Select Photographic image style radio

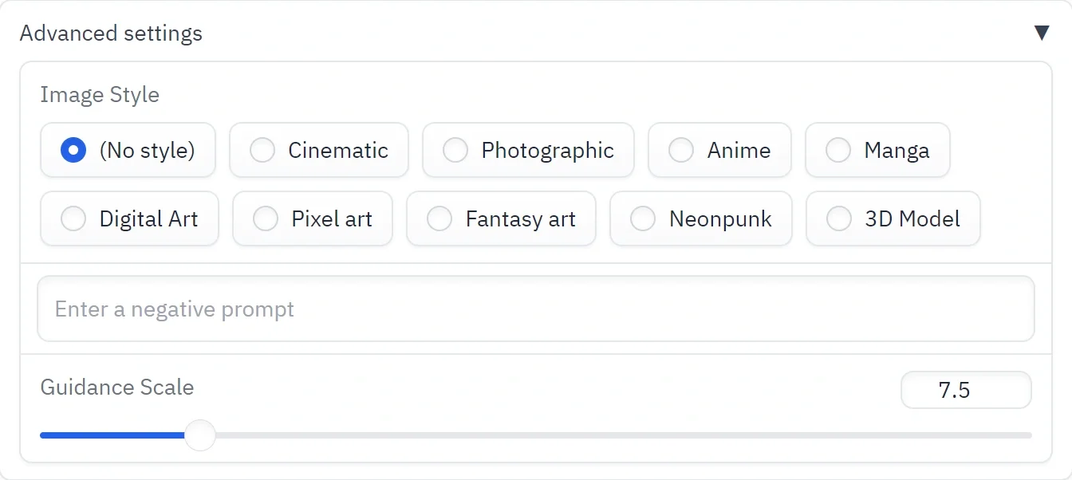coord(455,150)
